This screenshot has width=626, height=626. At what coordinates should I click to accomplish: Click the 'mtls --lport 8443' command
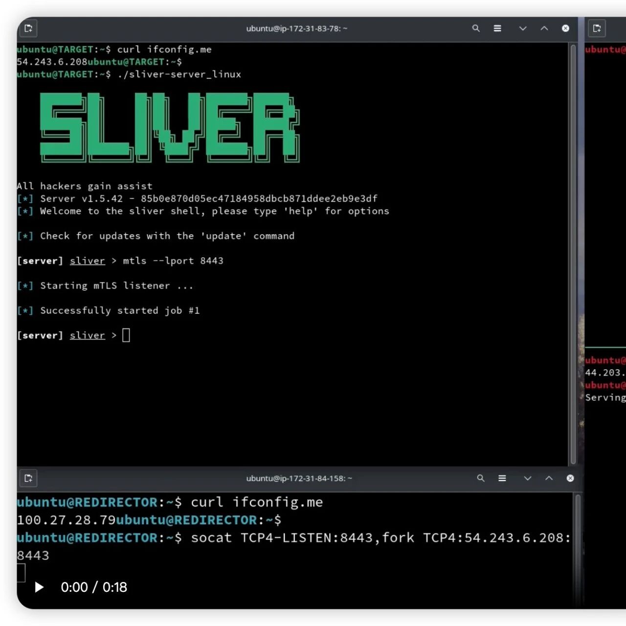tap(173, 261)
